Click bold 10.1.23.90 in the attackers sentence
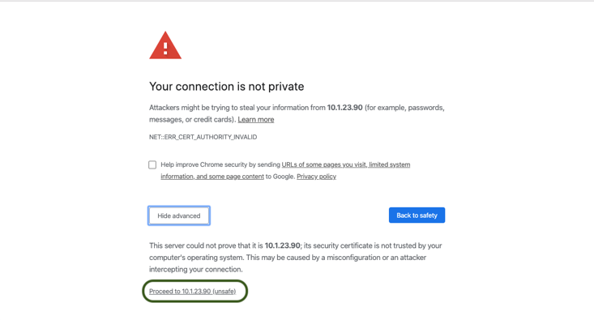Image resolution: width=594 pixels, height=320 pixels. 344,108
